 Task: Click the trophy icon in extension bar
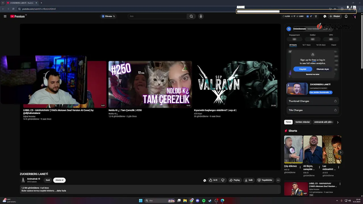316,16
